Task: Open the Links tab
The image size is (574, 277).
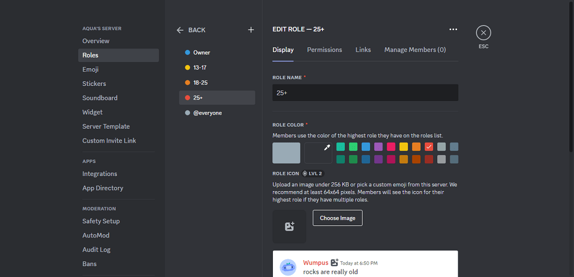Action: click(x=363, y=49)
